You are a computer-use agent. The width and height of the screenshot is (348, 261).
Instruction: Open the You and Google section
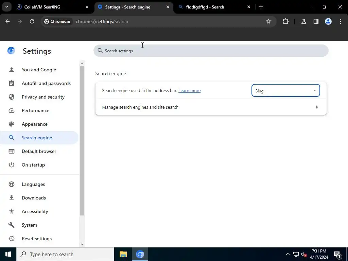[x=39, y=70]
